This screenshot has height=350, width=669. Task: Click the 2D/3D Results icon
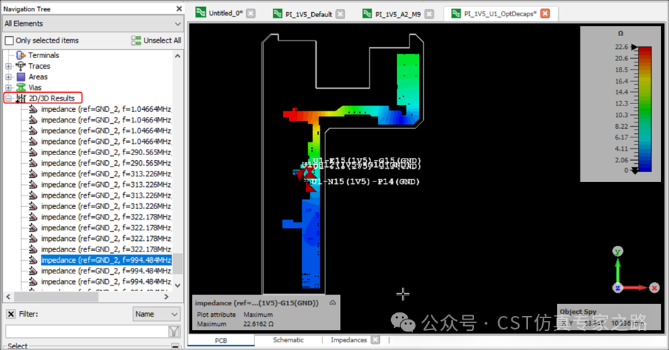point(21,98)
